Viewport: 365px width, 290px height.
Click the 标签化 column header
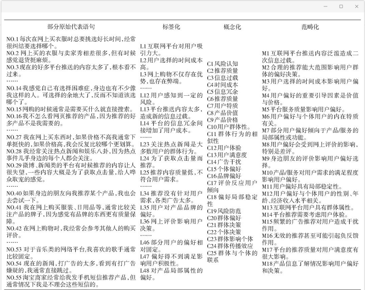[x=171, y=27]
